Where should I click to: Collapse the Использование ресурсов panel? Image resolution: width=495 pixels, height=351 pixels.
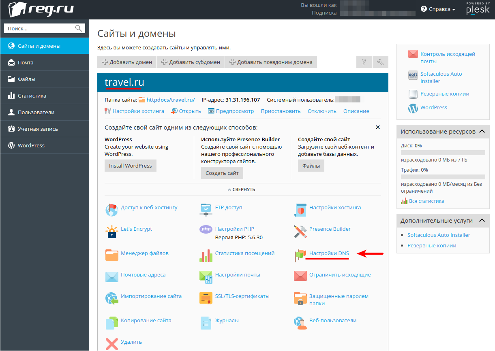point(482,132)
